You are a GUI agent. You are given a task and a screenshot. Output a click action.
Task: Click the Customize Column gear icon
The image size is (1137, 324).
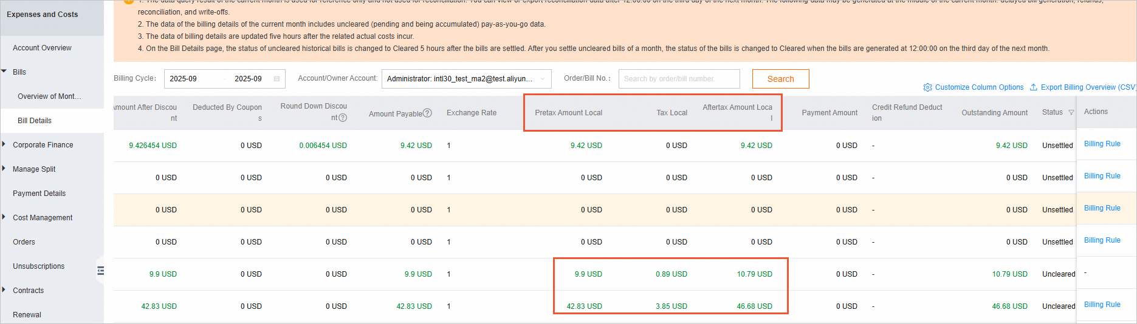pos(927,87)
